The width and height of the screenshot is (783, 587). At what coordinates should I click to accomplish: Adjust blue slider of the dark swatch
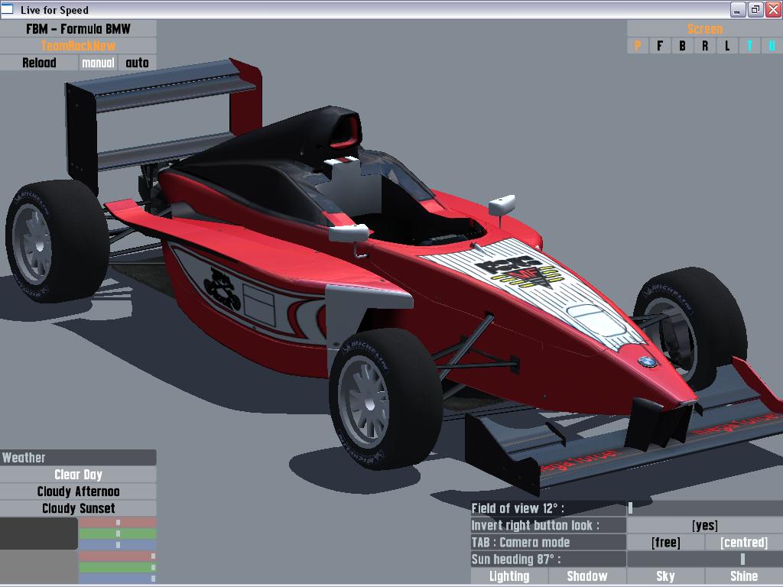point(117,544)
